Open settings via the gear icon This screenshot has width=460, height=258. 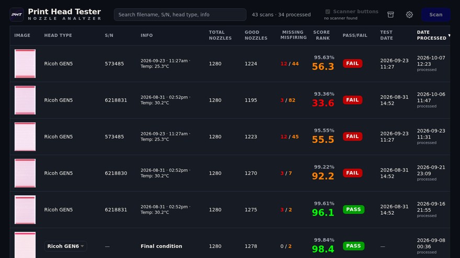409,15
